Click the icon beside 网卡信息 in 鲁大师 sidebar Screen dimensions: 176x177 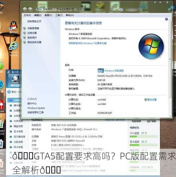(11, 147)
